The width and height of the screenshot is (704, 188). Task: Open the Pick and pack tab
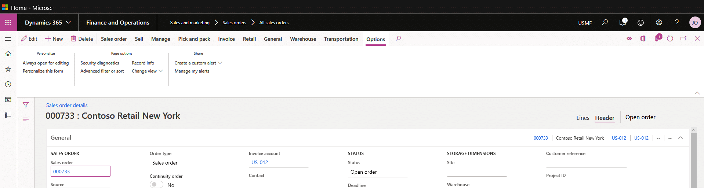coord(194,39)
